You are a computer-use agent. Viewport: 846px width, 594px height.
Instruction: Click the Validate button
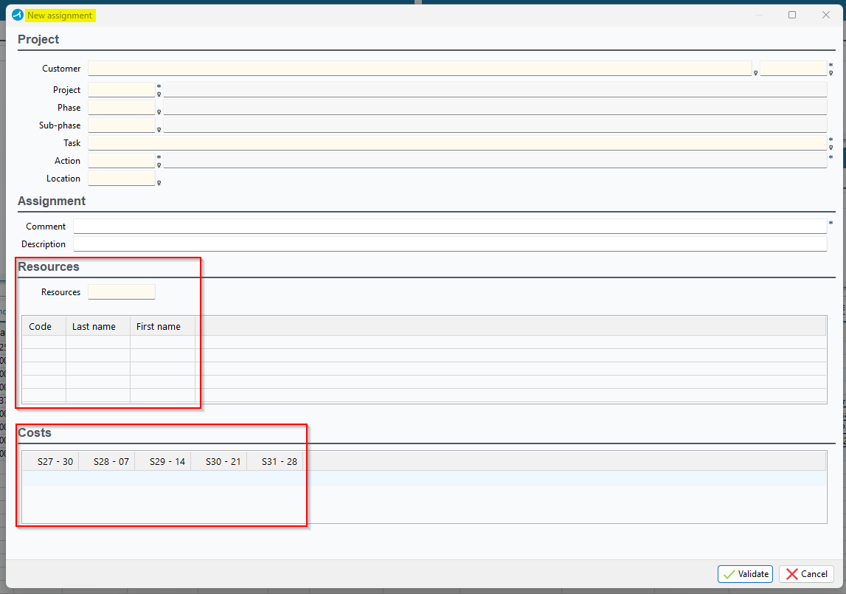coord(745,574)
